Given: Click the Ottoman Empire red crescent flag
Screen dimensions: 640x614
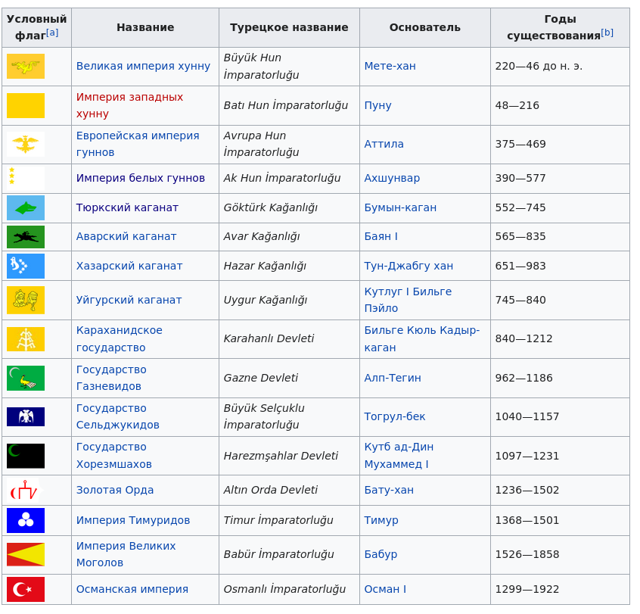Looking at the screenshot, I should (x=26, y=589).
